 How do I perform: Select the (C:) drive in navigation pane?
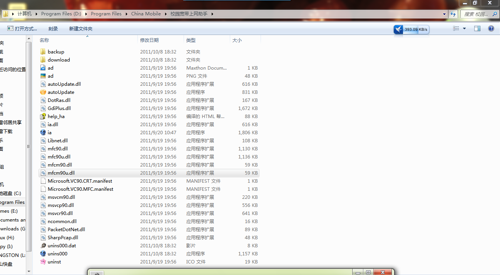10,193
